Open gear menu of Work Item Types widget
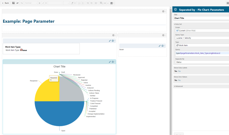The height and width of the screenshot is (135, 229). 113,41
